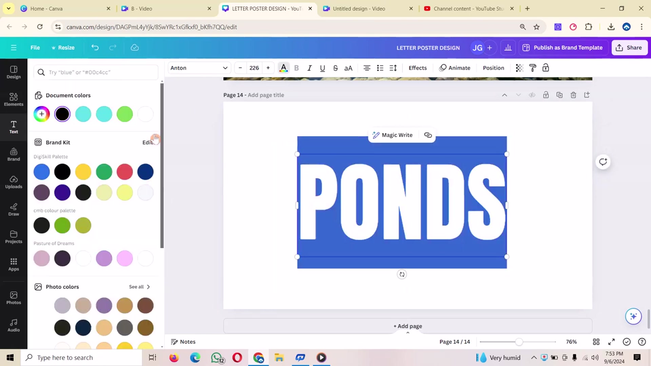This screenshot has height=366, width=651.
Task: Expand Photo colors See all
Action: 139,287
